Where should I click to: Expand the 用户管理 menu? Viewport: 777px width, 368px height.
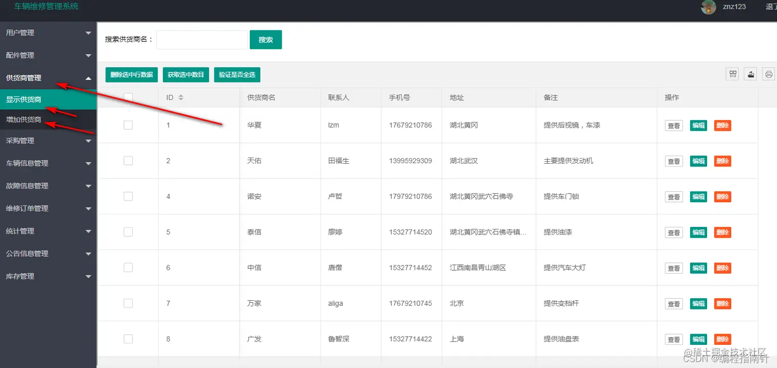click(48, 33)
